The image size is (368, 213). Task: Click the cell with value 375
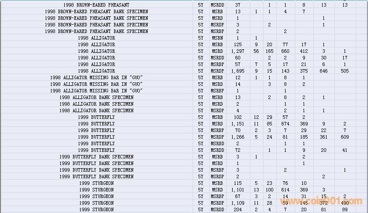tap(304, 71)
